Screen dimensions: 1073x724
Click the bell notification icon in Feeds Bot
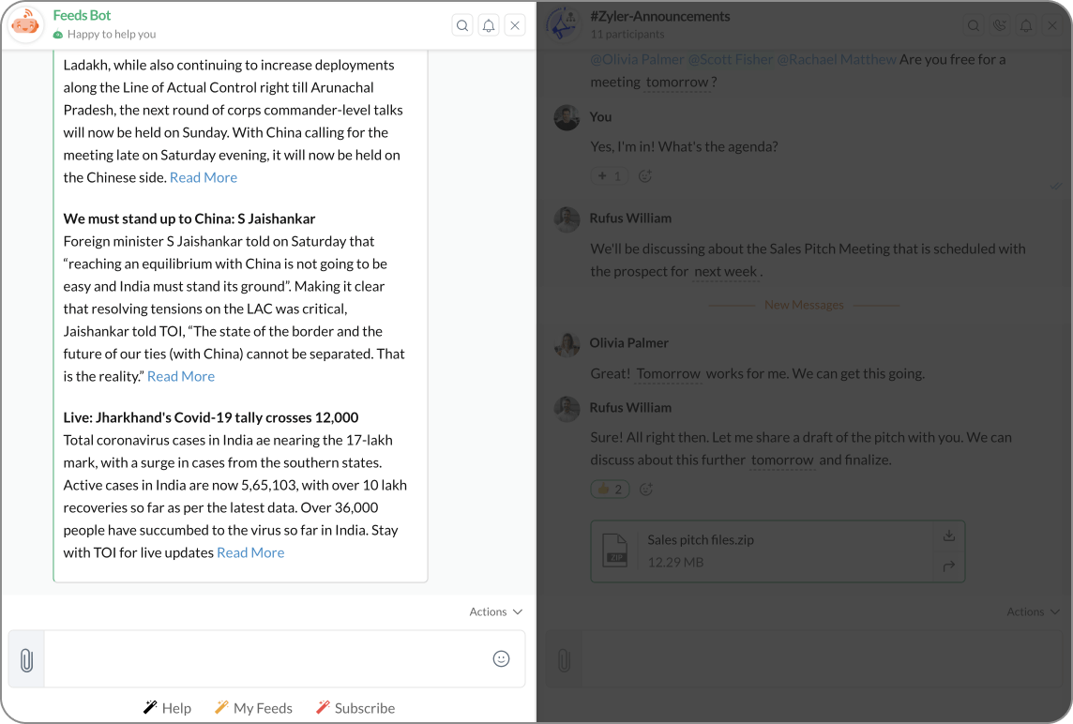[x=489, y=25]
